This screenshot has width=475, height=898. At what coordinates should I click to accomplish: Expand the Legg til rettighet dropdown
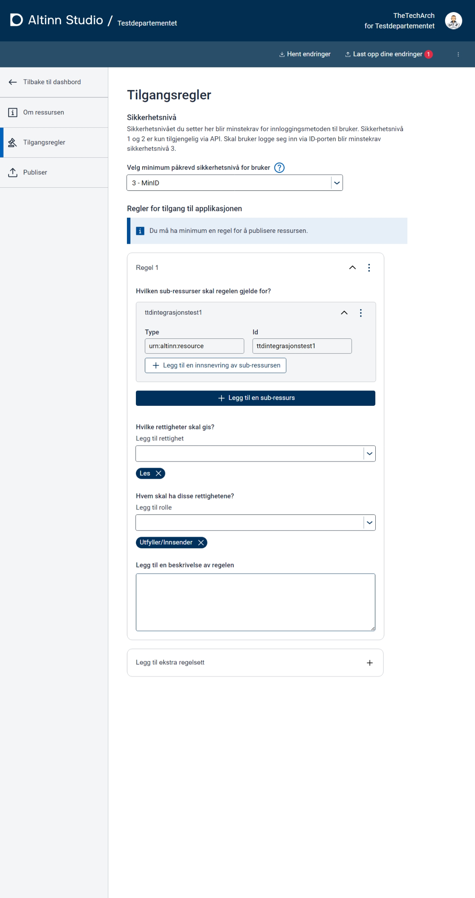[369, 454]
